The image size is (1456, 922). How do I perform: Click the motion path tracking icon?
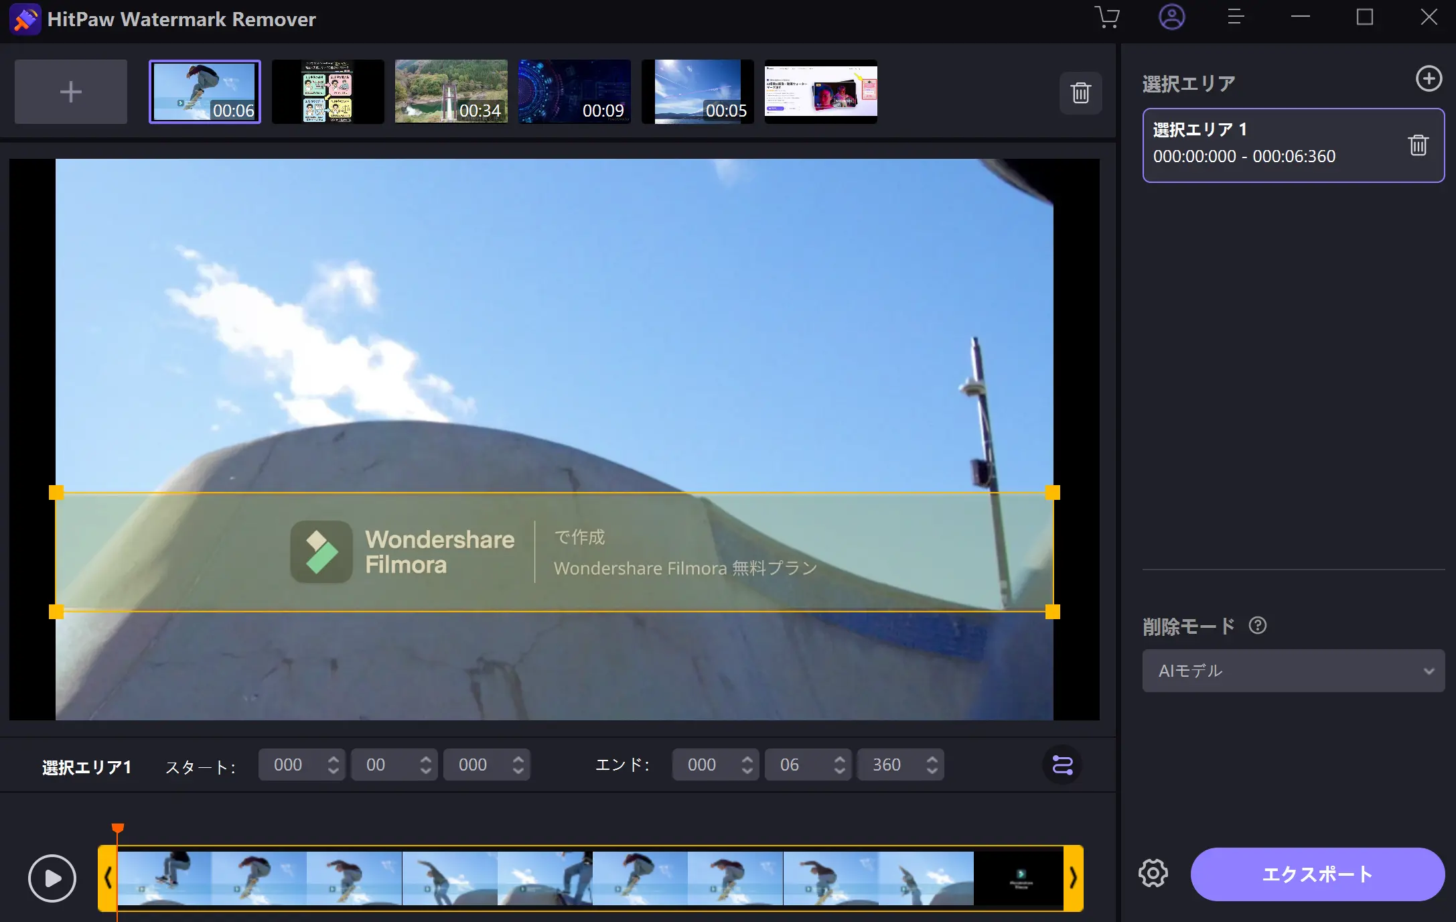(x=1062, y=765)
